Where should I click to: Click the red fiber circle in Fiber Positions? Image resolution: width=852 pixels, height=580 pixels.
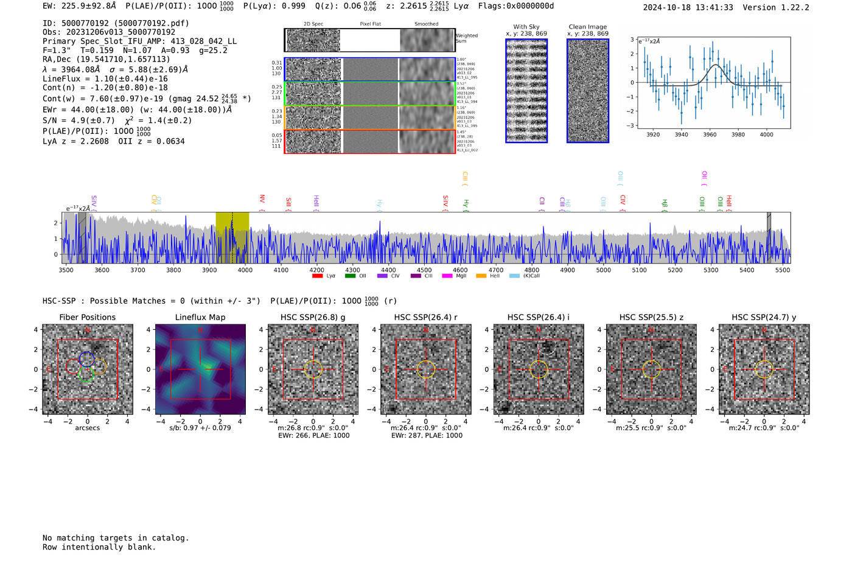[x=73, y=366]
